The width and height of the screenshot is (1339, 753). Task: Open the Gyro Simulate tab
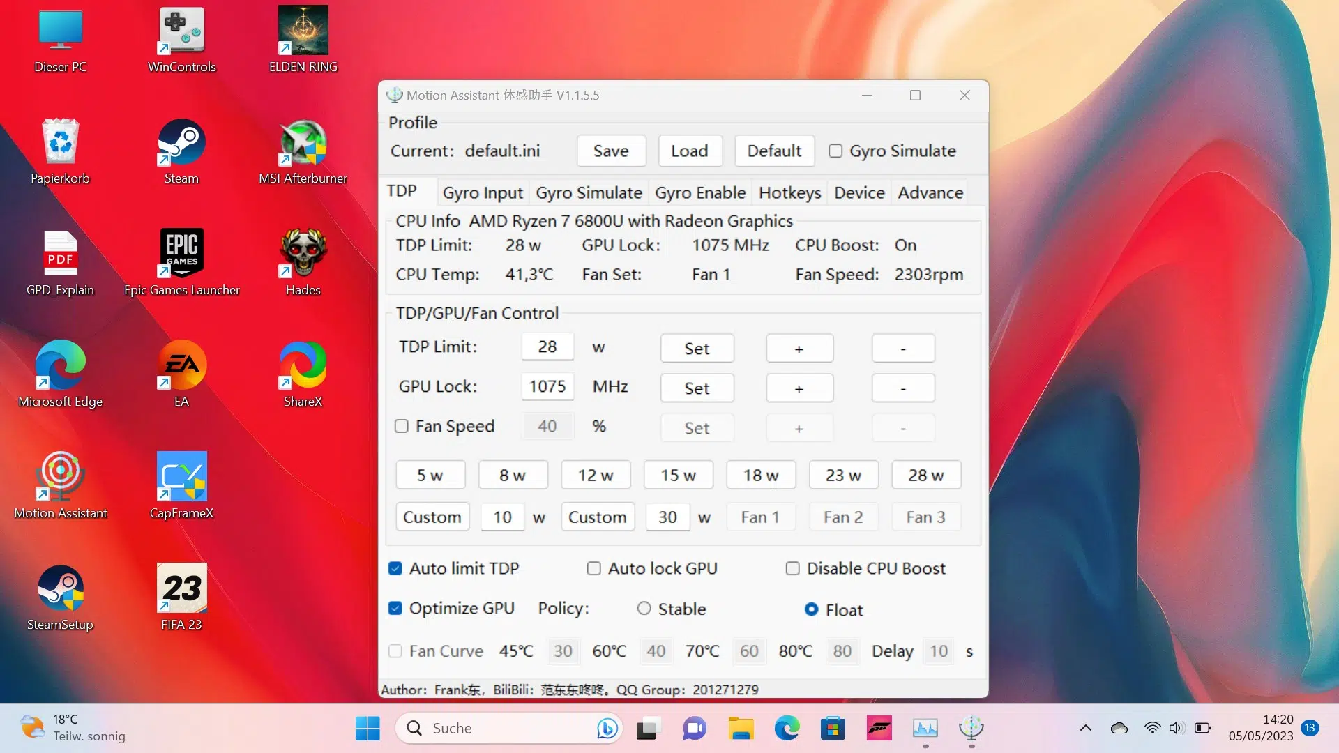(x=589, y=192)
